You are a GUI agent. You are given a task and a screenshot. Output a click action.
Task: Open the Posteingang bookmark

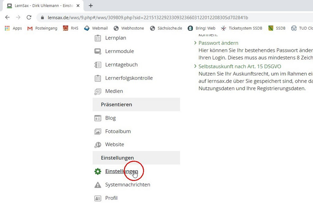tap(42, 28)
